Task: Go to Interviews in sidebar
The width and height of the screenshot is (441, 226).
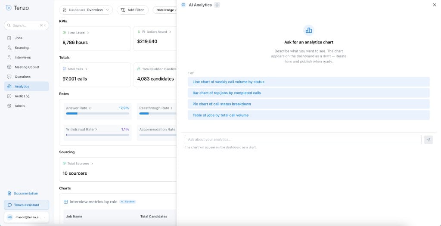Action: (x=26, y=57)
